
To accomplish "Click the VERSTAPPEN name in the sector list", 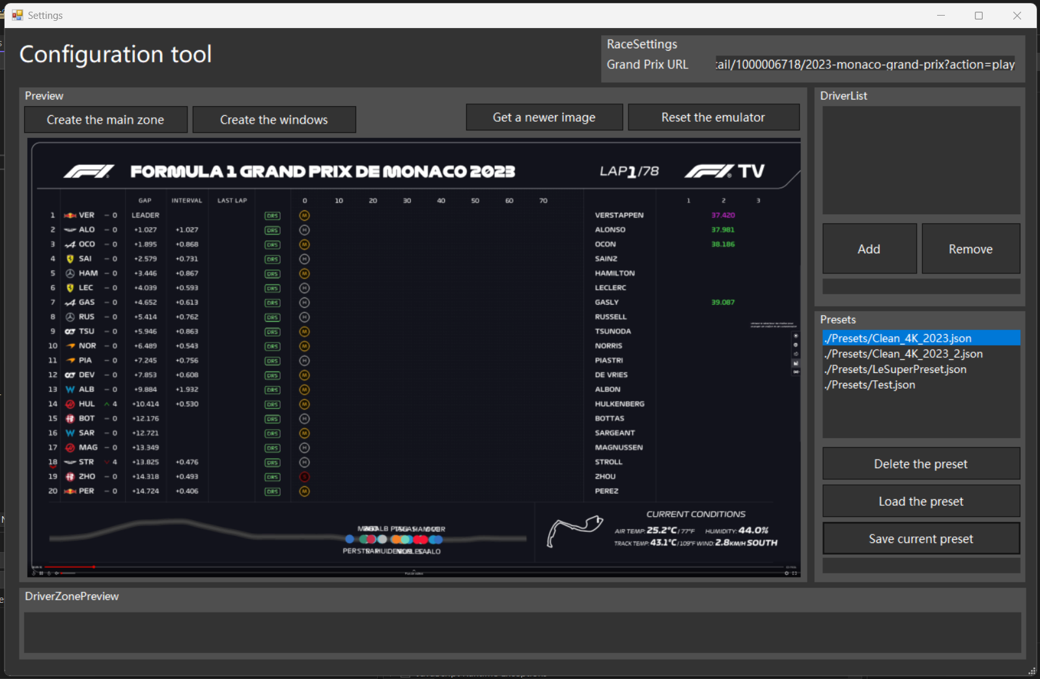I will coord(619,215).
